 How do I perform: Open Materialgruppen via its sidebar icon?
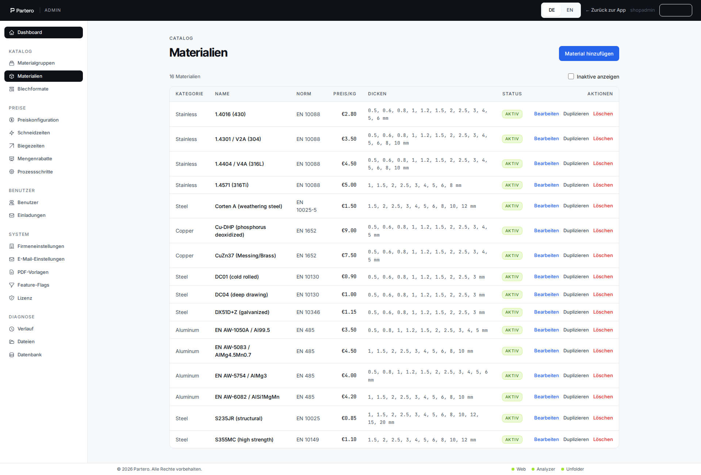click(12, 63)
